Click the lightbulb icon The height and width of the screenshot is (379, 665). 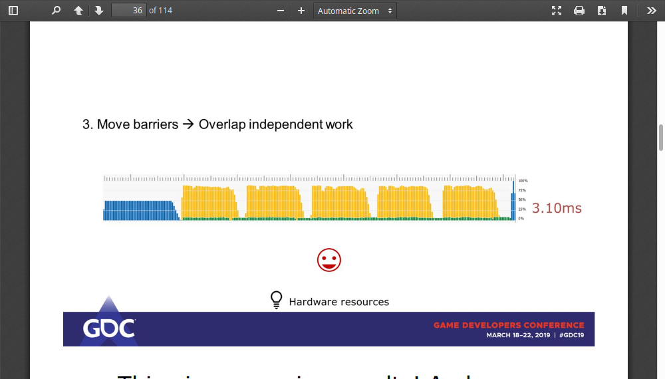(x=276, y=300)
